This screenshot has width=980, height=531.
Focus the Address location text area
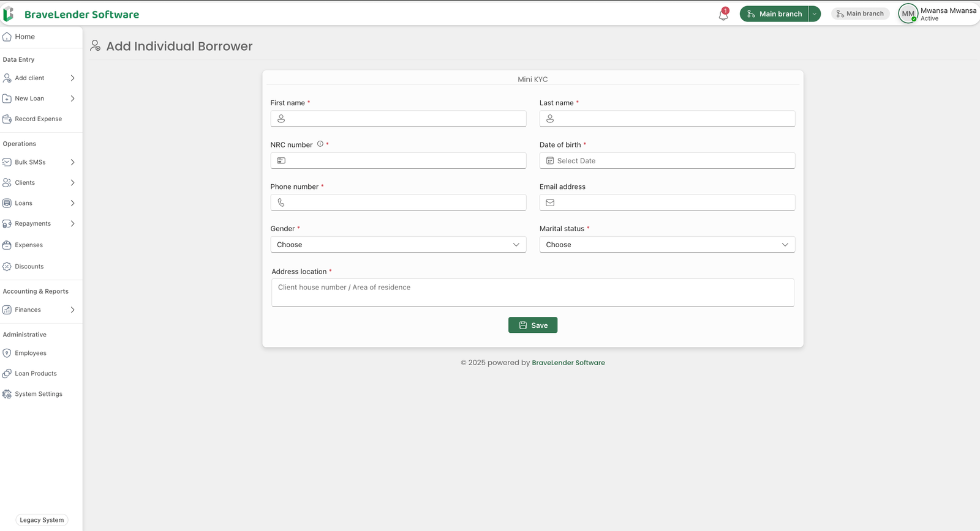tap(533, 292)
